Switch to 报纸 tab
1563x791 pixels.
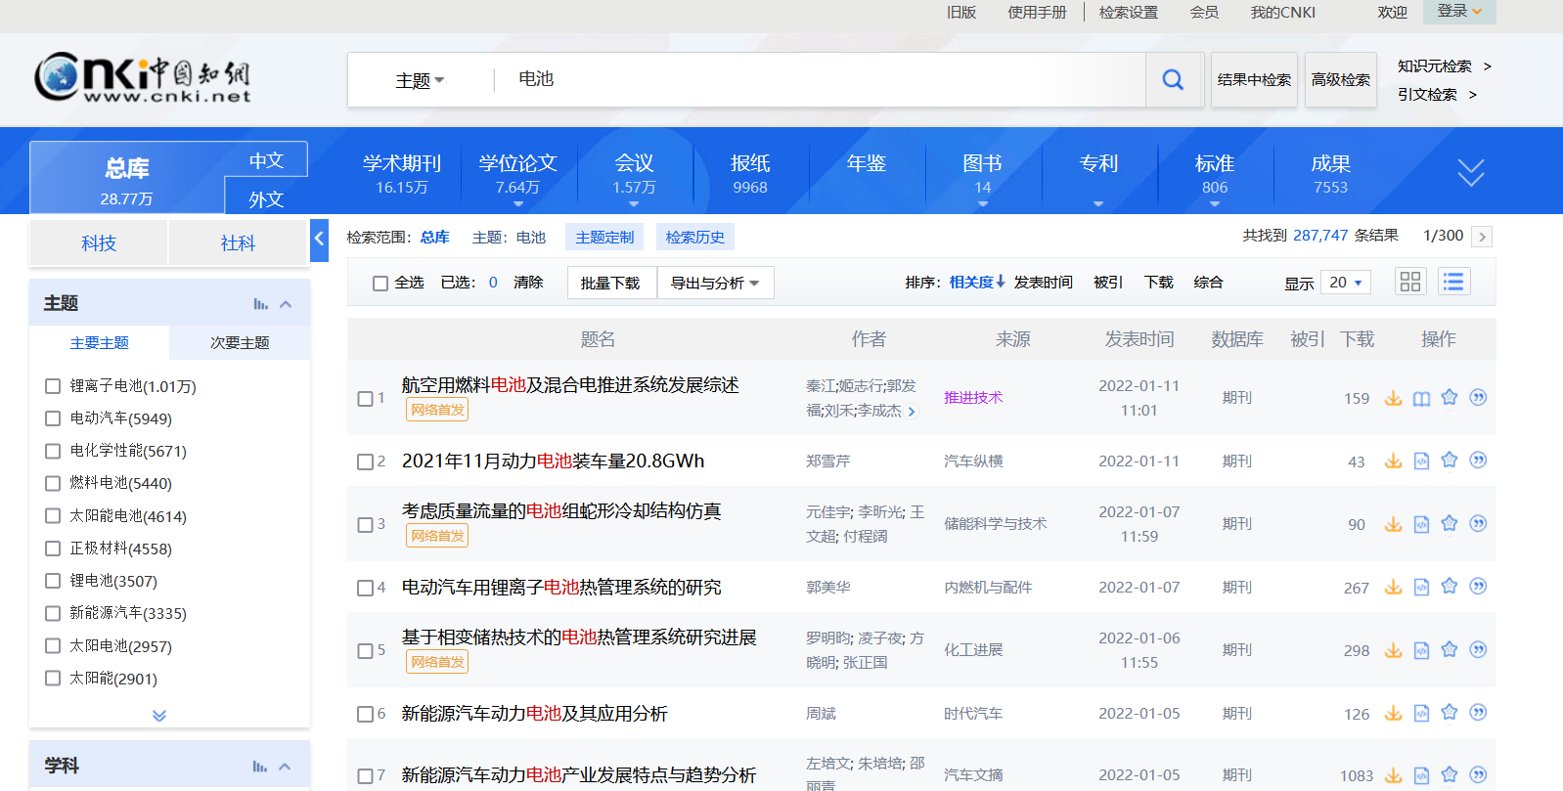point(750,173)
